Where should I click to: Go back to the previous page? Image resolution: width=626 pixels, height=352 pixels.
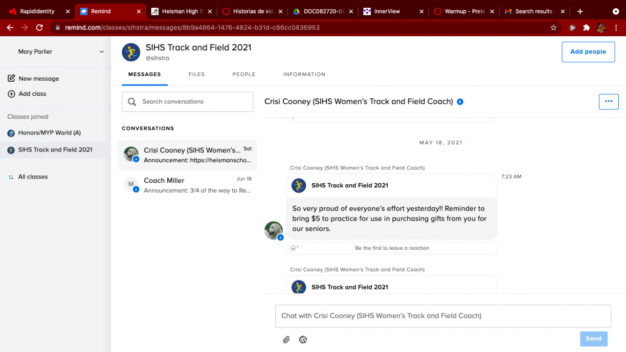point(10,28)
